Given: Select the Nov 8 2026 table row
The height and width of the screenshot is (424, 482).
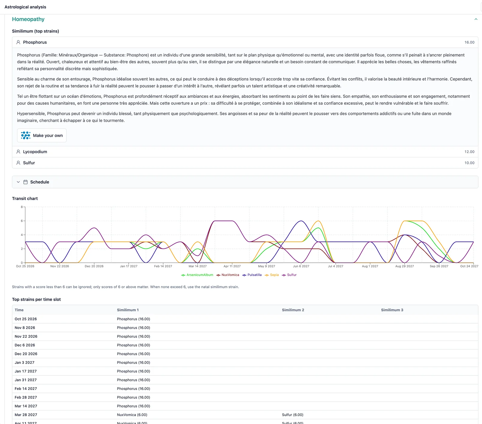Looking at the screenshot, I should (245, 328).
